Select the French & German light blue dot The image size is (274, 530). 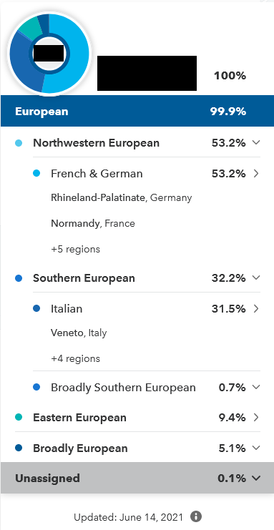36,173
